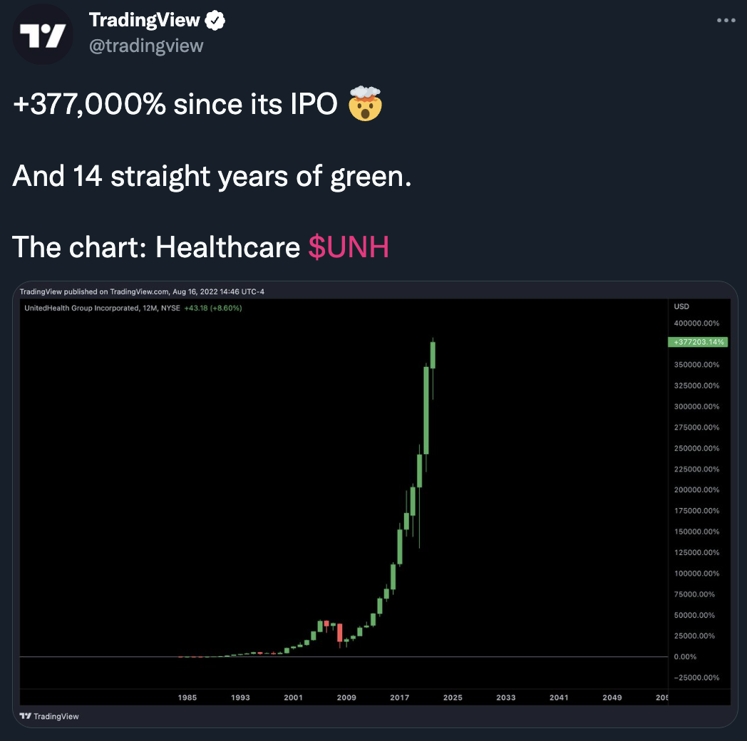Click the exploding head emoji
The image size is (747, 741).
(364, 104)
